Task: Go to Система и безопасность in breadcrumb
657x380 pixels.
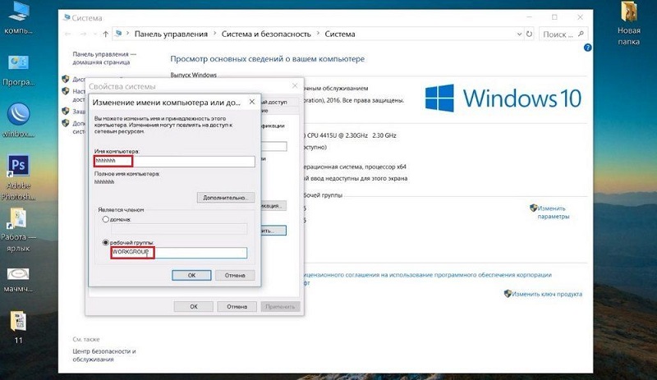Action: click(x=267, y=34)
